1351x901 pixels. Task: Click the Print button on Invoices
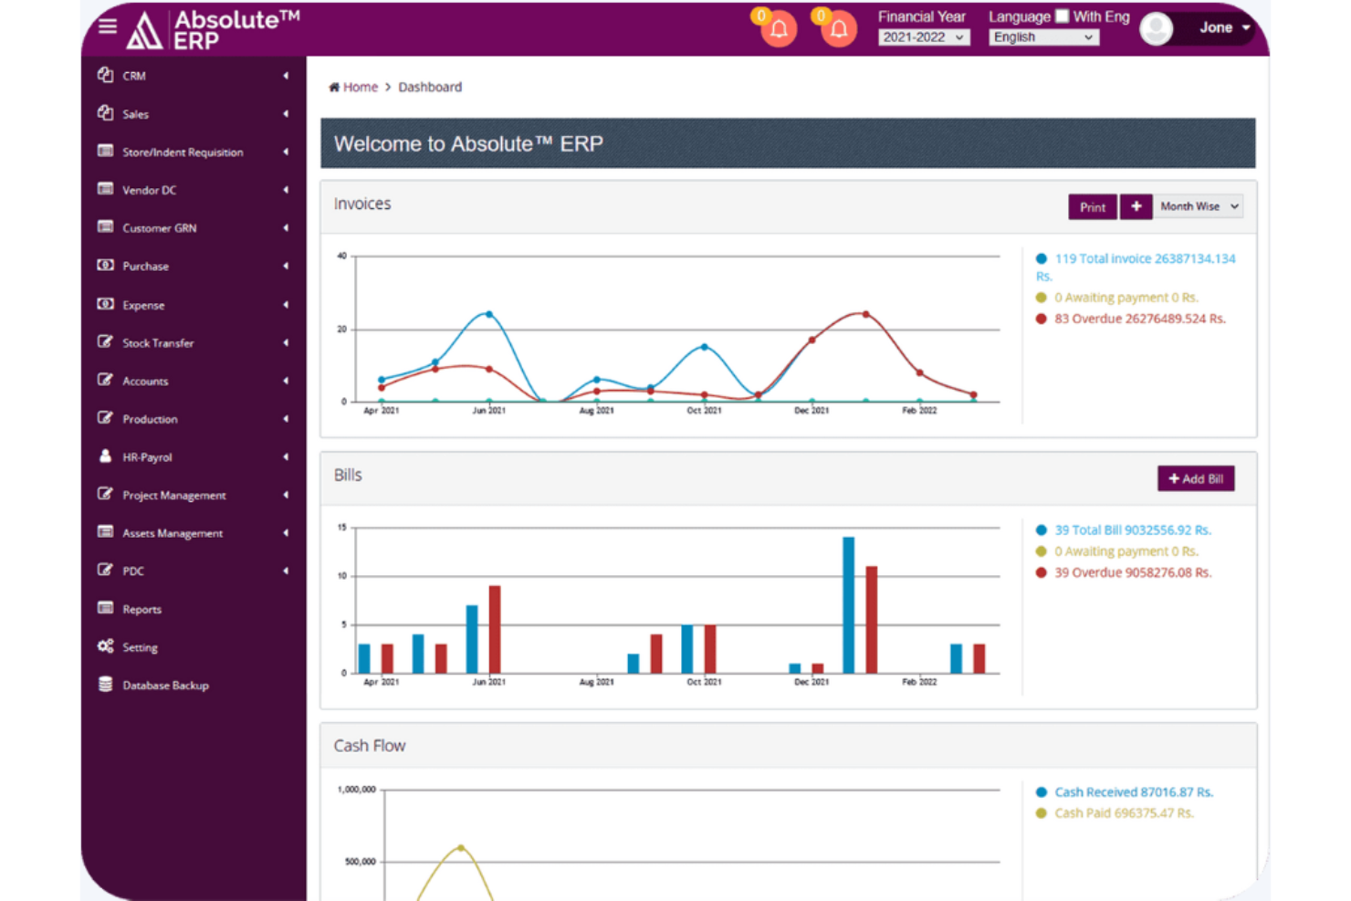(x=1092, y=206)
